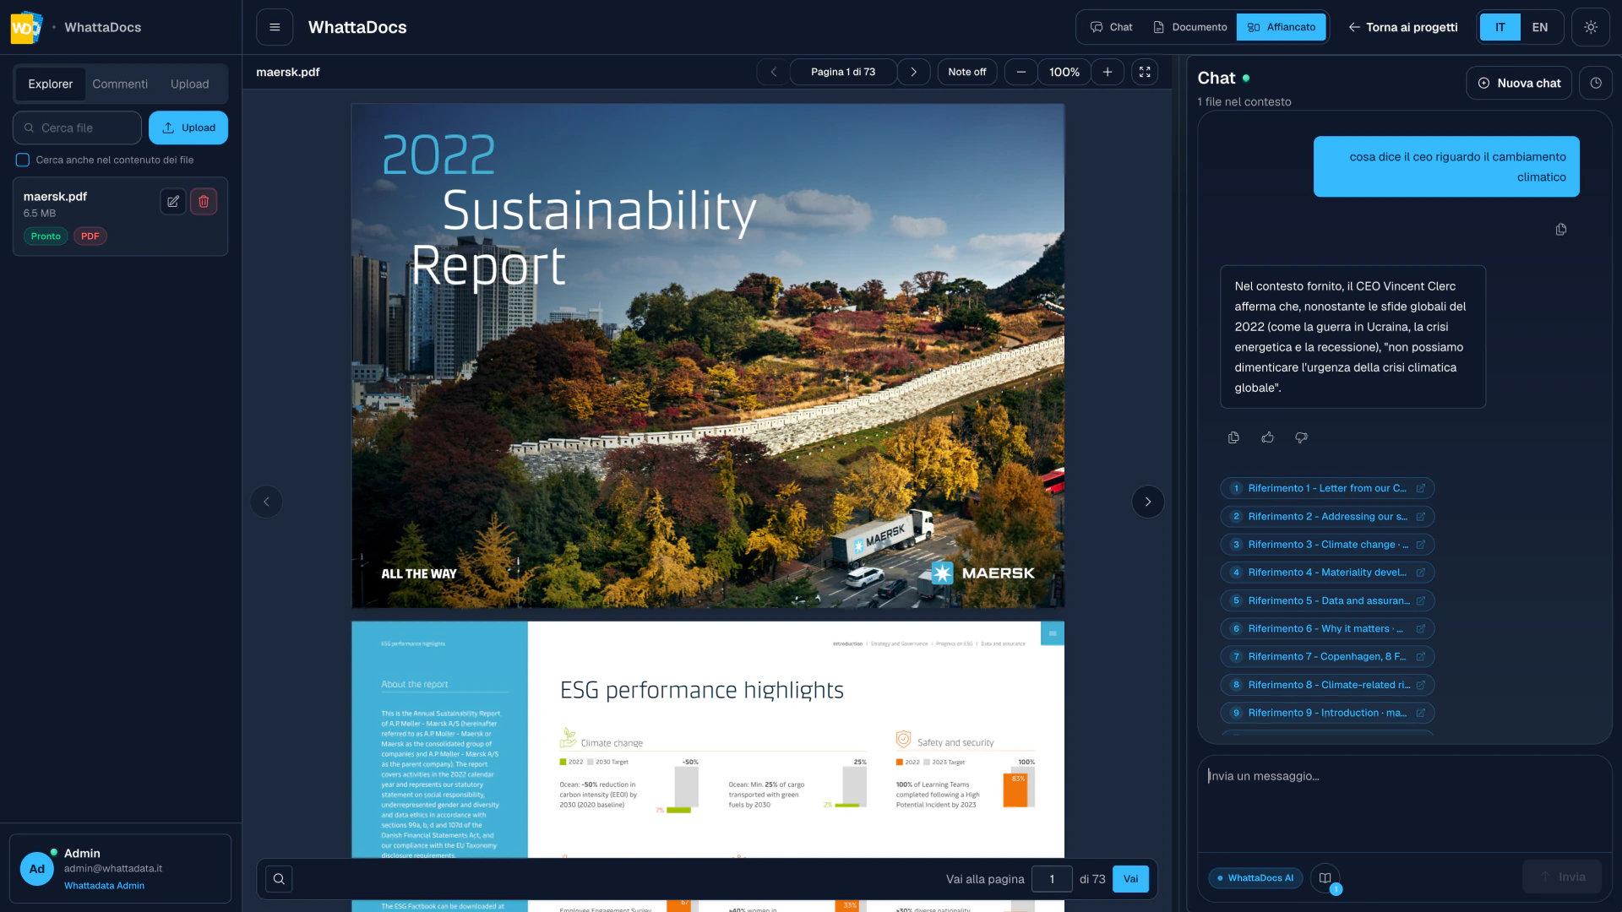
Task: Open the document search magnifier
Action: point(279,879)
